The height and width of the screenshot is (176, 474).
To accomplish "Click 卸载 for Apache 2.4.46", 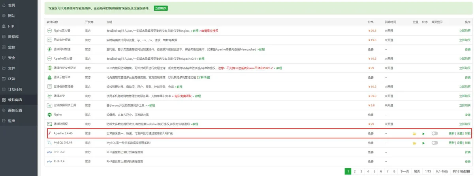I will 468,134.
